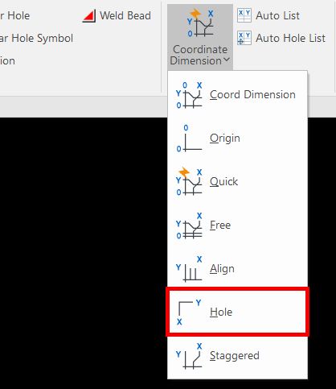
Task: Click the Auto List table icon
Action: pyautogui.click(x=244, y=15)
